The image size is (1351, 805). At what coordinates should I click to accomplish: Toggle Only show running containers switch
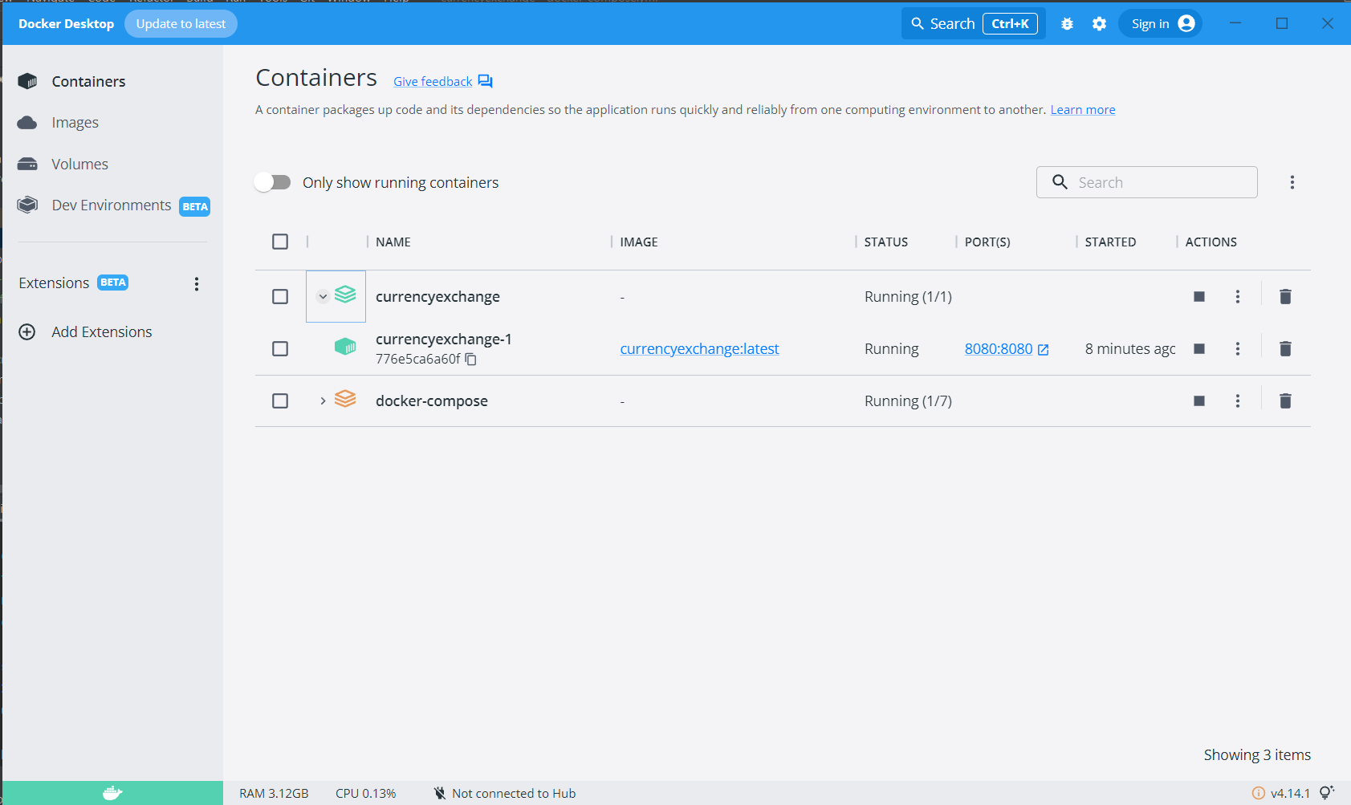point(273,182)
